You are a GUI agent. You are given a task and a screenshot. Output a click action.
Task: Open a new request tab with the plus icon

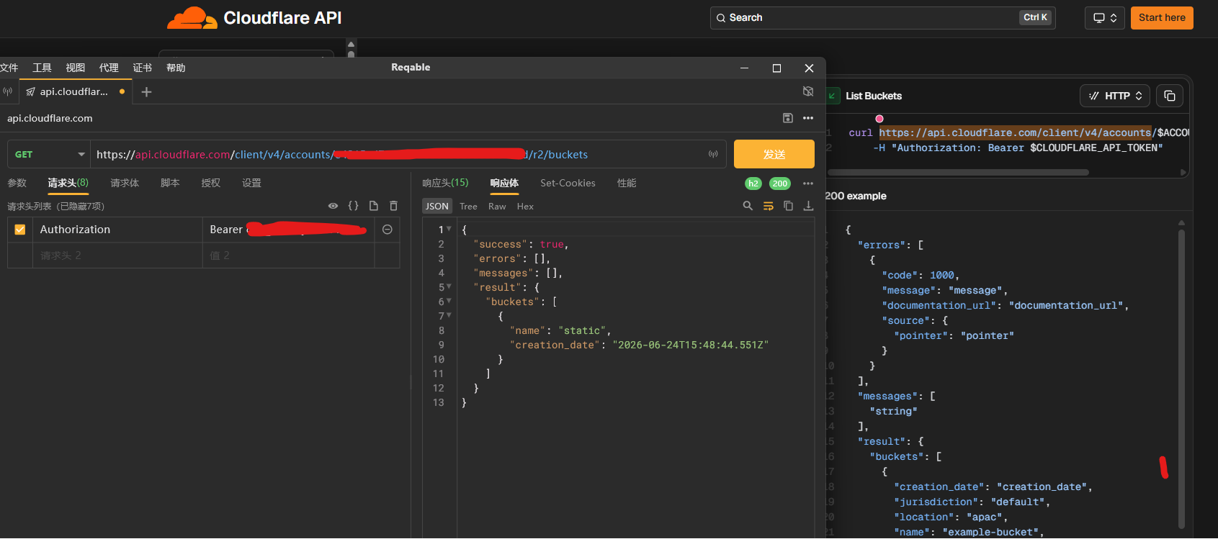[146, 91]
